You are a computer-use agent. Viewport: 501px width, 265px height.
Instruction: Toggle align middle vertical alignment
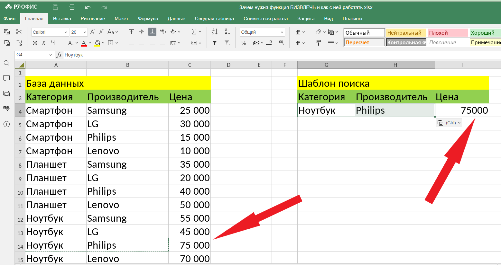[x=142, y=32]
